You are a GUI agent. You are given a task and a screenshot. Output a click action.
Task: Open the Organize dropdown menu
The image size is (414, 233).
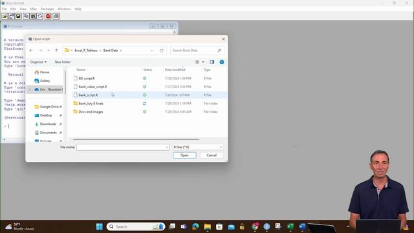38,62
